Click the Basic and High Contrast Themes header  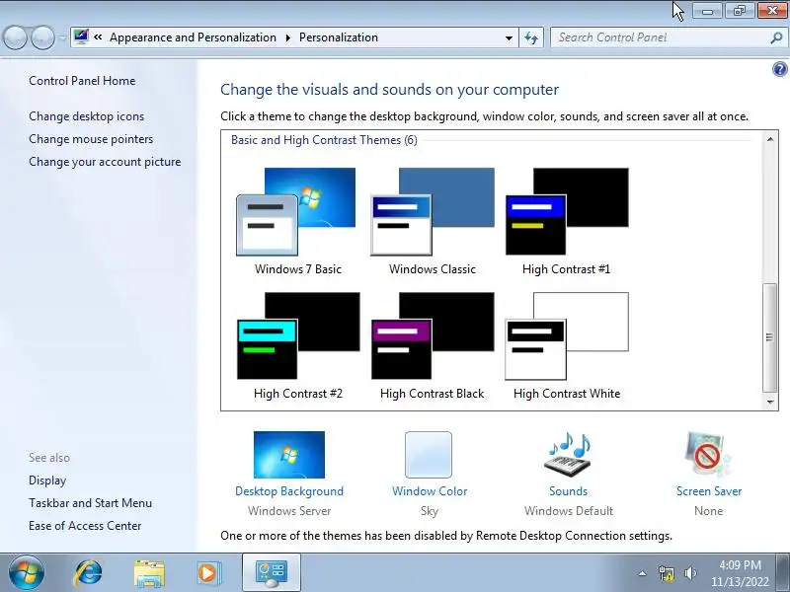pos(324,140)
